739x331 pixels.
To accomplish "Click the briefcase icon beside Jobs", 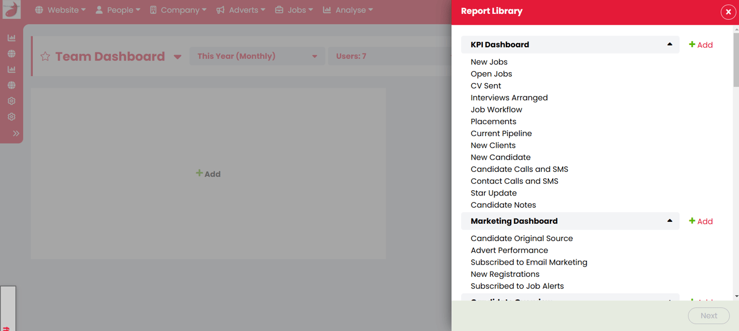I will [279, 10].
